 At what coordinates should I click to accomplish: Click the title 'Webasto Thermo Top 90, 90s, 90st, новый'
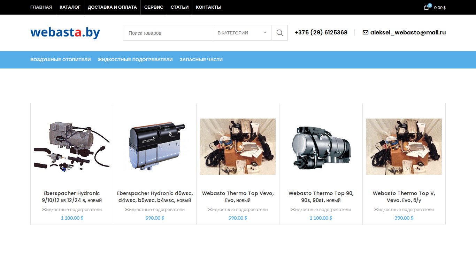tap(321, 197)
